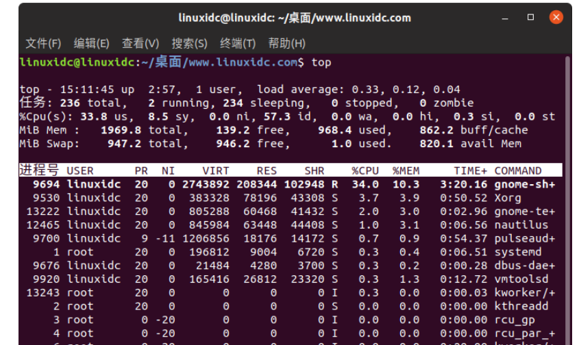Click the 2743892 VIRT value

pos(206,185)
